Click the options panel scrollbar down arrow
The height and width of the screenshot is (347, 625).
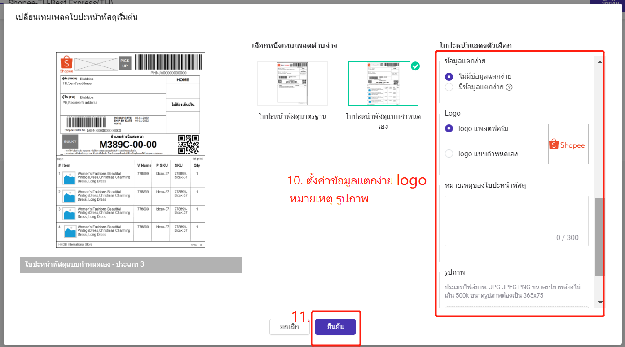599,303
